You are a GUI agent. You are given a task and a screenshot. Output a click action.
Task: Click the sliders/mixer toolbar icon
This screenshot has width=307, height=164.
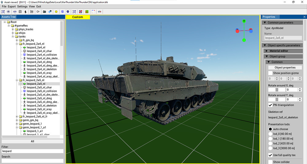pos(32,12)
